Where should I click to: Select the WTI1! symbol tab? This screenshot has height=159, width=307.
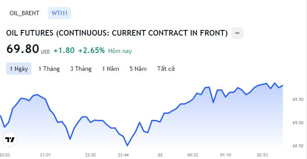[x=59, y=13]
